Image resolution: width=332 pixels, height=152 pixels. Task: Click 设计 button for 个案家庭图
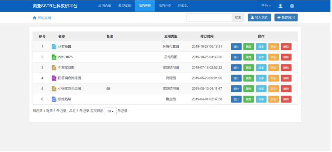(236, 68)
